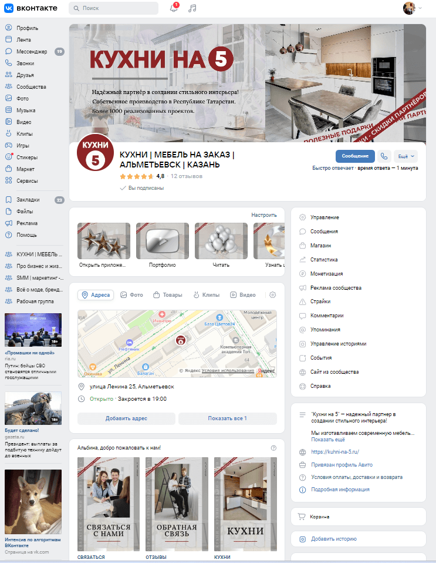Switch to Клипы tab in community
The height and width of the screenshot is (563, 436).
(x=207, y=295)
